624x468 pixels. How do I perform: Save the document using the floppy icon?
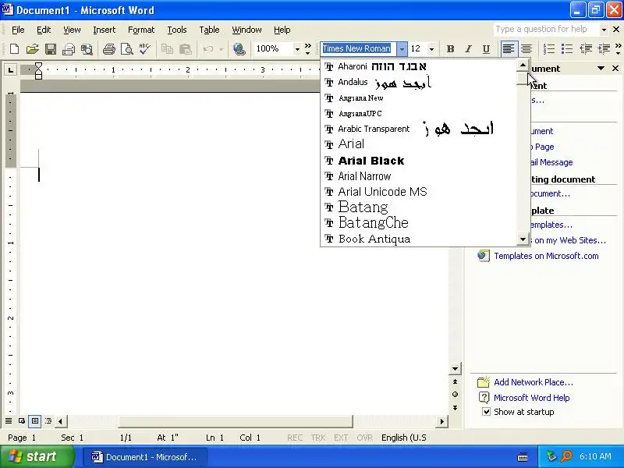[x=51, y=49]
